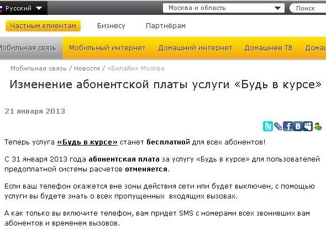The image size is (326, 231).
Task: Click the date 21 января 2013
Action: 35,111
